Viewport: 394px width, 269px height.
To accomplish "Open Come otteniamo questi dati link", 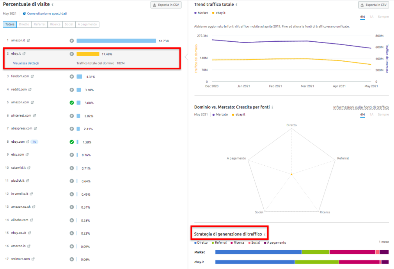I will 47,14.
